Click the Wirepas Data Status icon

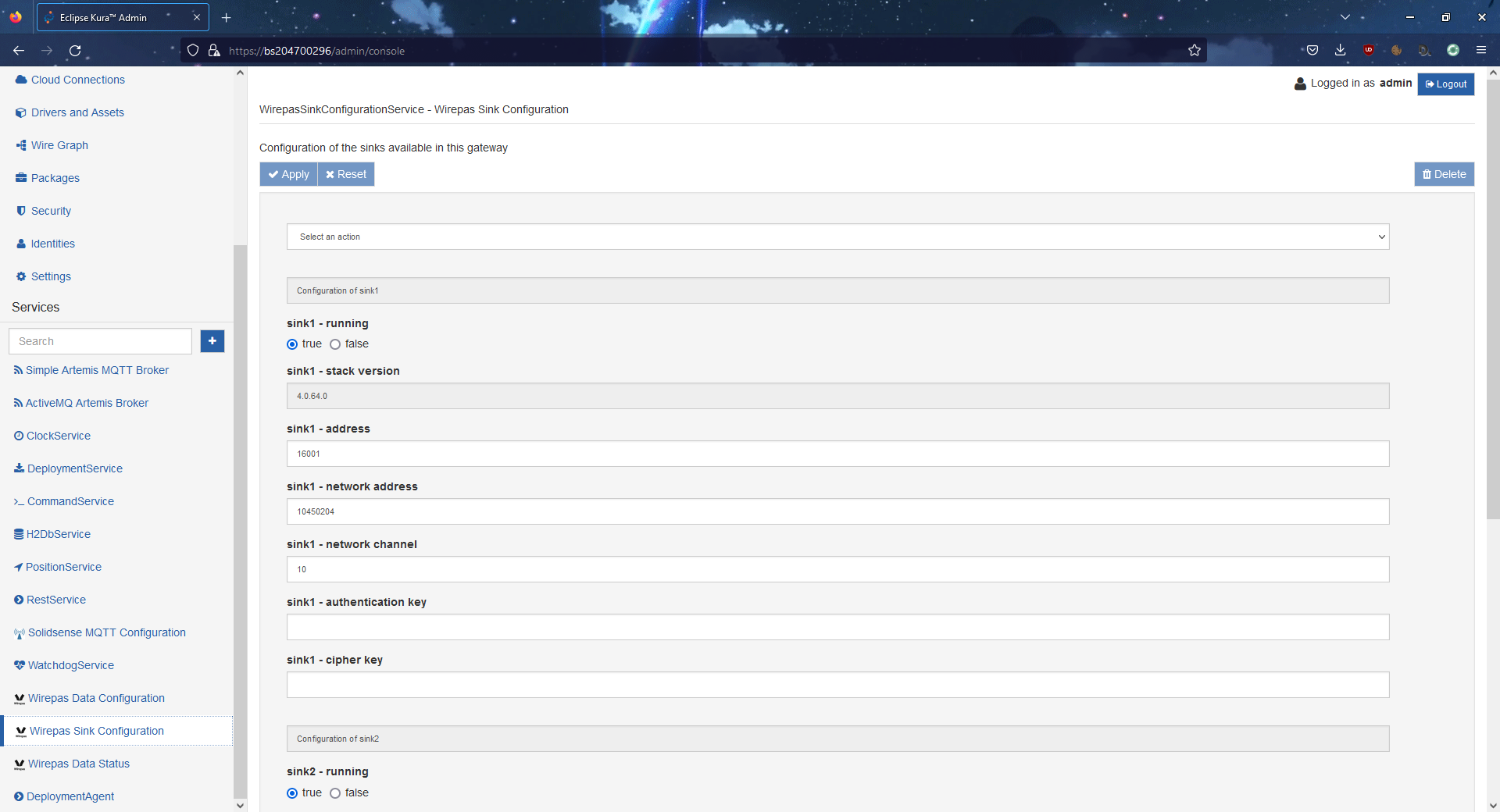[20, 764]
